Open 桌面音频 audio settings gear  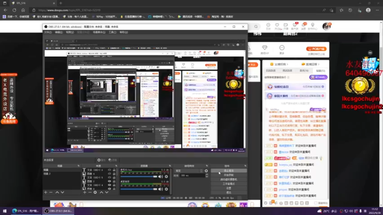[166, 189]
